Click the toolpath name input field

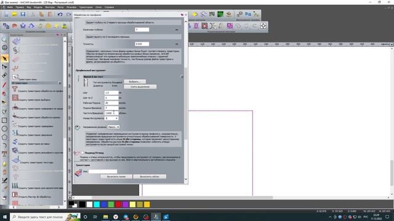(103, 171)
